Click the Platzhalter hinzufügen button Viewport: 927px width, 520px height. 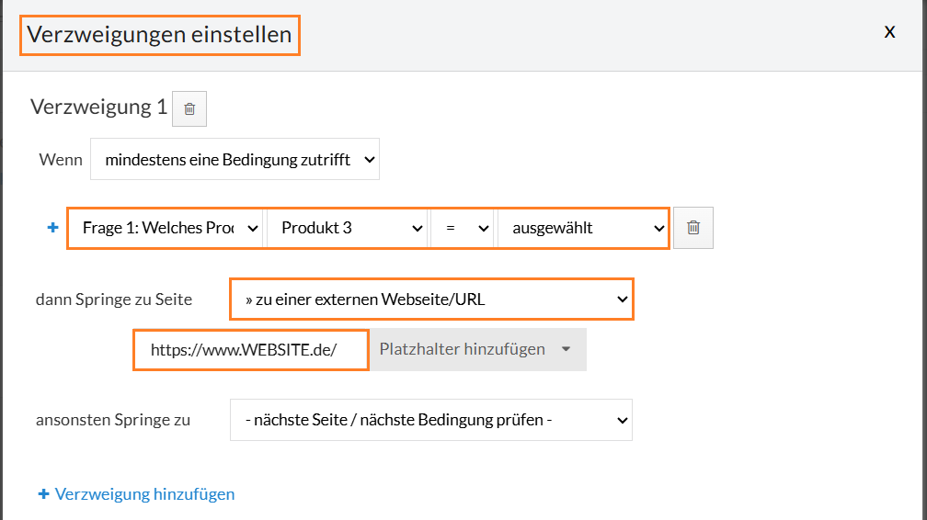coord(463,349)
